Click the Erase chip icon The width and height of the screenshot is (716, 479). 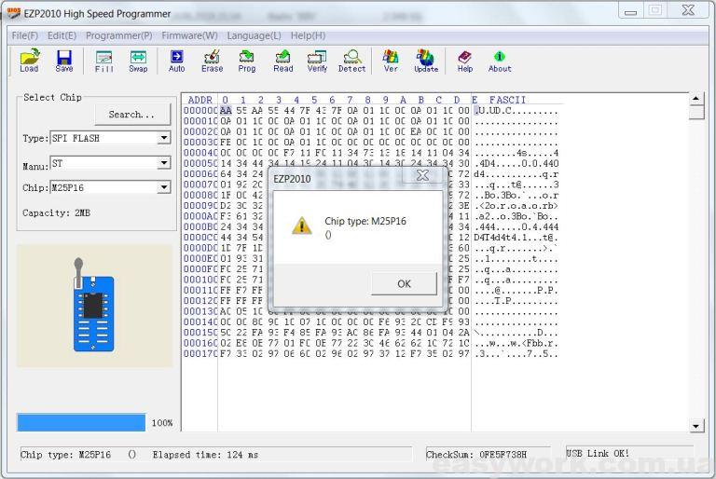[x=213, y=61]
